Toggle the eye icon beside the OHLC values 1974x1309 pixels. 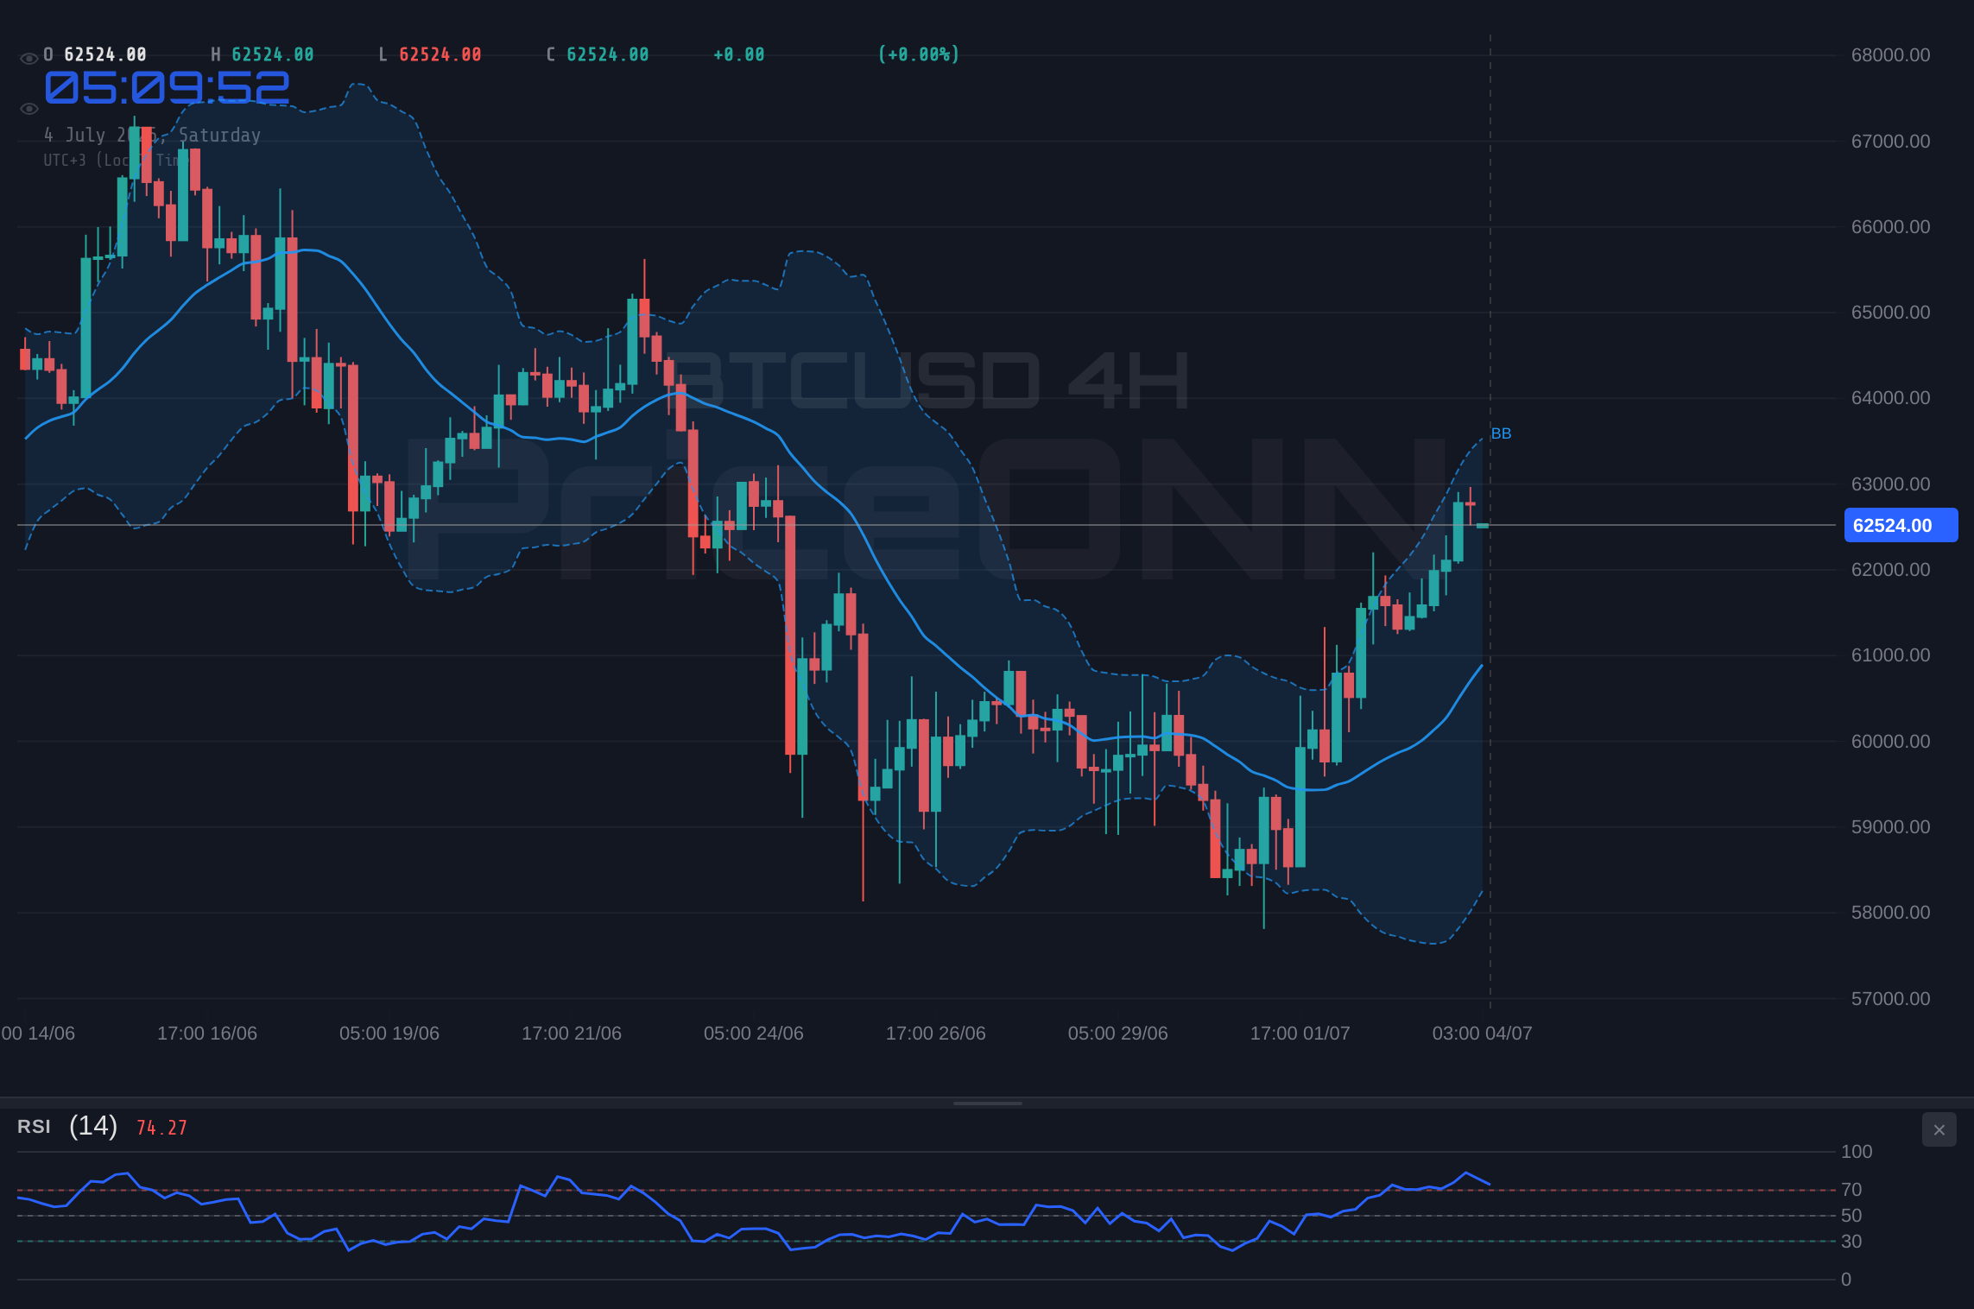click(x=28, y=59)
